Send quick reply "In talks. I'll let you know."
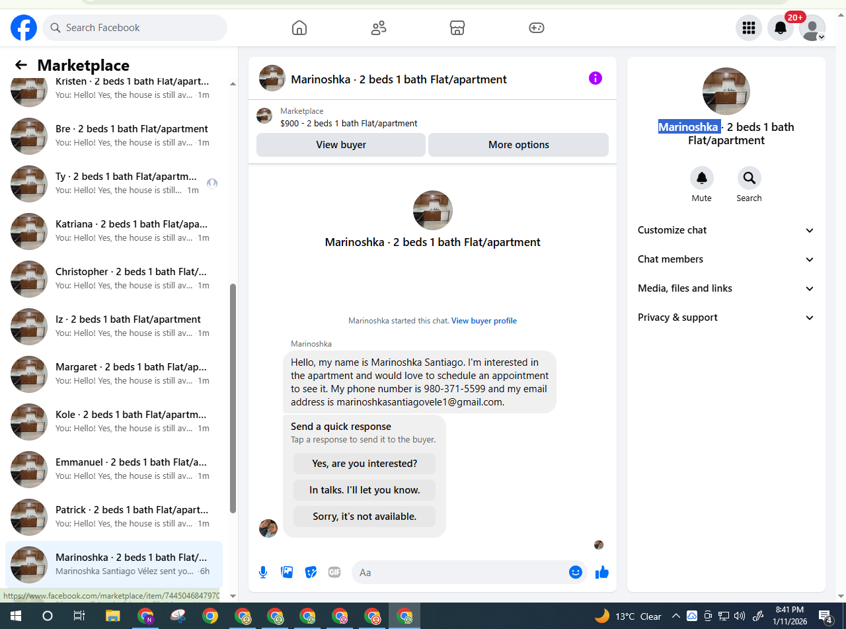This screenshot has width=846, height=629. point(365,490)
